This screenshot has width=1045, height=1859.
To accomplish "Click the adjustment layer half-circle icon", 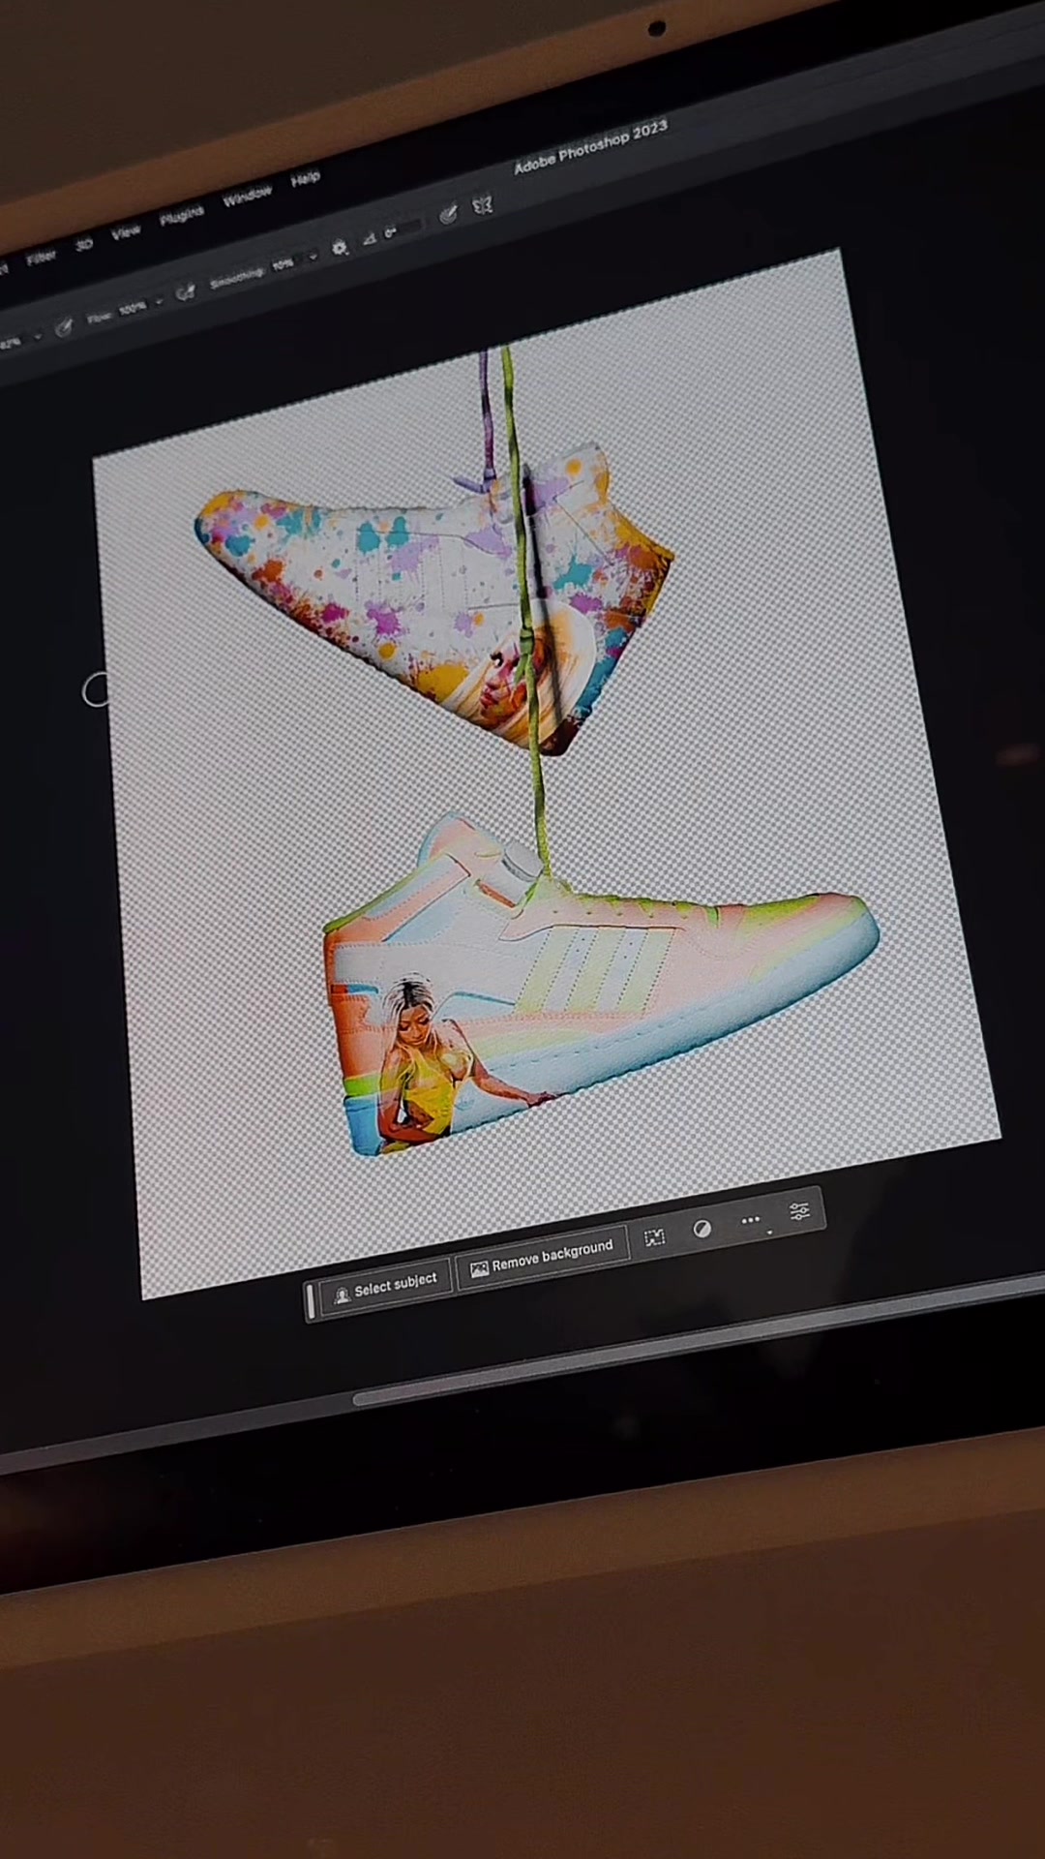I will tap(702, 1229).
